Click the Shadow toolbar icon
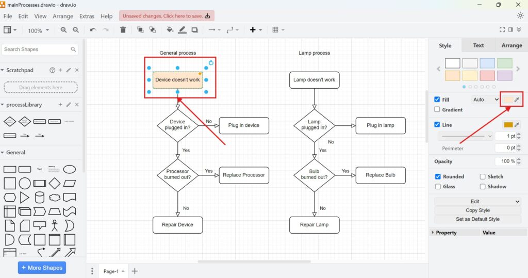528x278 pixels. coord(194,30)
